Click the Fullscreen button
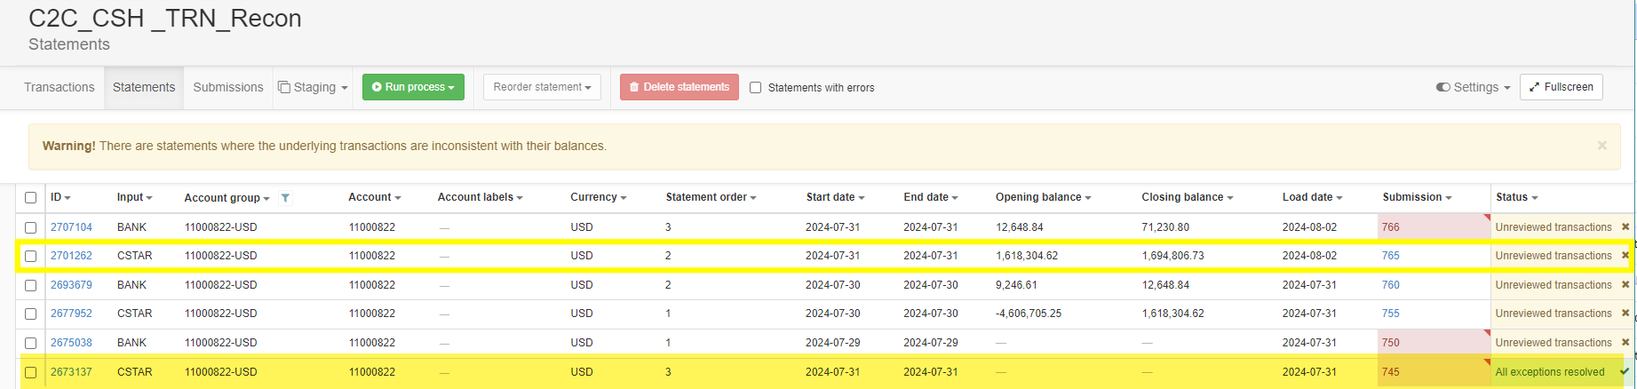1637x389 pixels. click(1562, 87)
